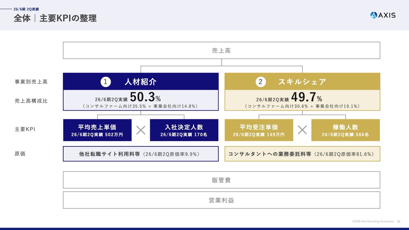Viewport: 409px width, 230px height.
Task: Select the 営業利益 box
Action: click(221, 200)
